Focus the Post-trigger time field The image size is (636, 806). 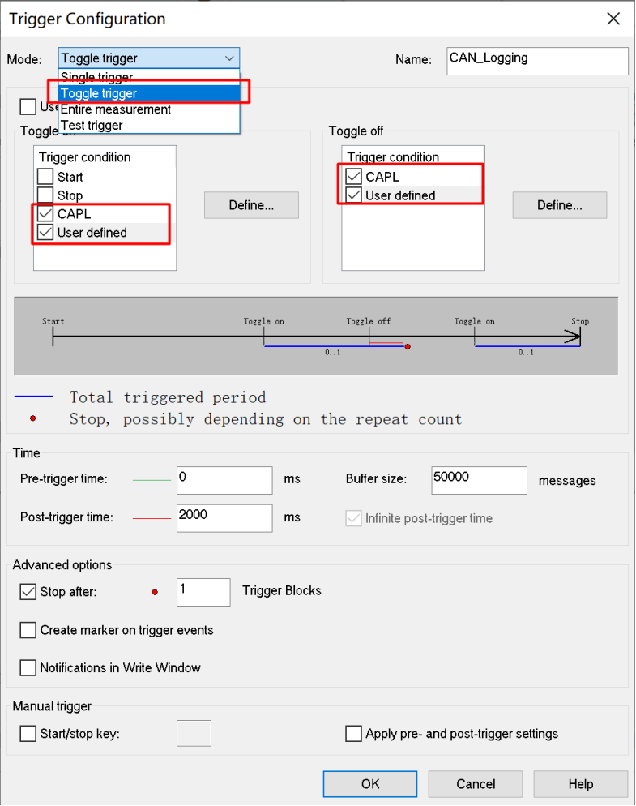(224, 517)
